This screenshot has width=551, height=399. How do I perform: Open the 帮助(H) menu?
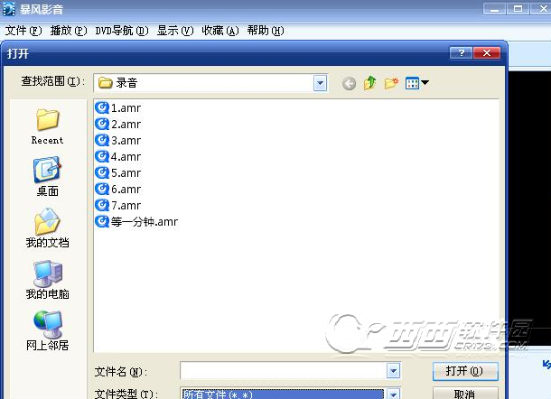pyautogui.click(x=266, y=31)
